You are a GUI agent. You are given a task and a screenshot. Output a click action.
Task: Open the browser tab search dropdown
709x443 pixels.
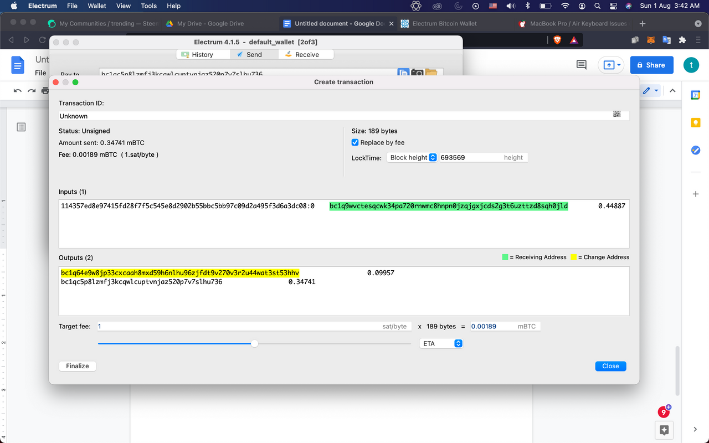click(x=698, y=23)
